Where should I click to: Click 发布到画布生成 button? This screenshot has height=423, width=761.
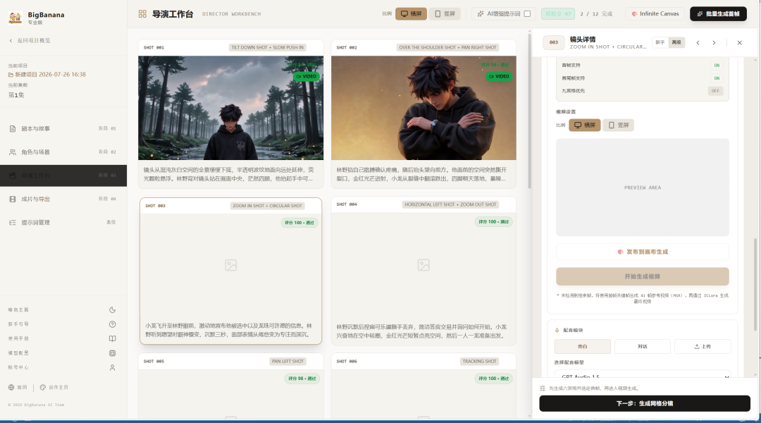(x=643, y=252)
